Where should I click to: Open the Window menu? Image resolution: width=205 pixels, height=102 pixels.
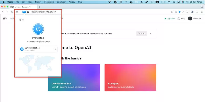click(x=72, y=2)
